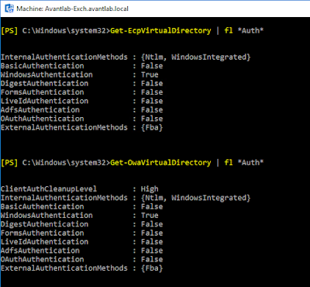Click OAuthAuthentication in the Owa output
Viewport: 310px width, 287px height.
click(42, 259)
